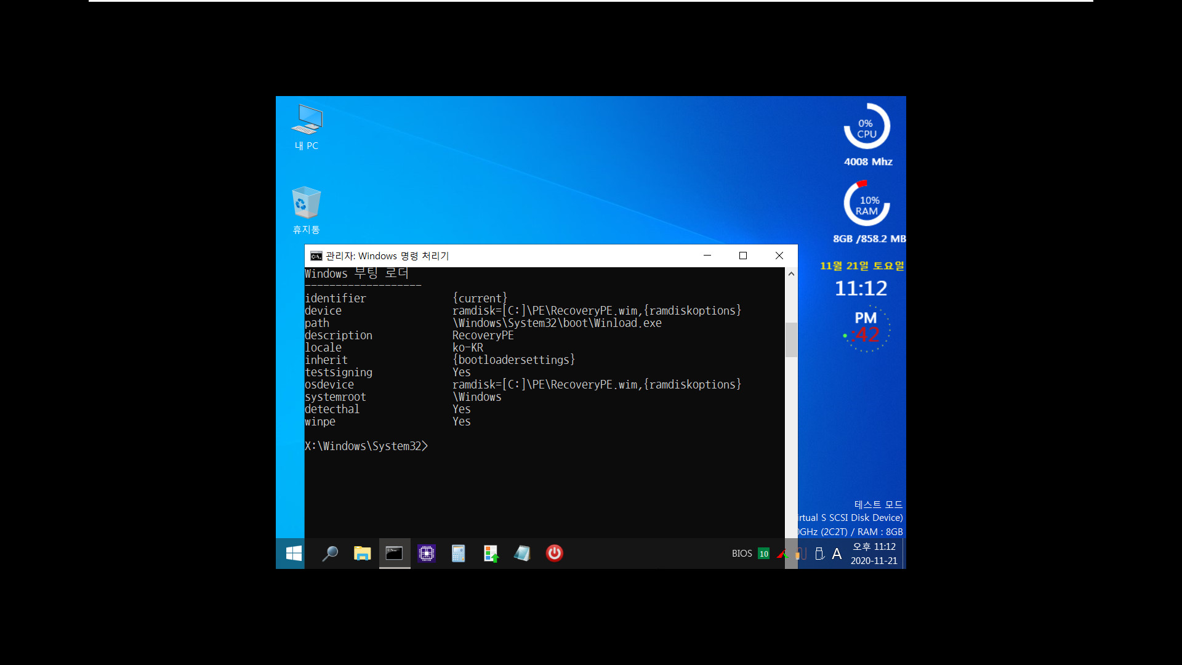Open the Windows Start menu
This screenshot has width=1182, height=665.
pyautogui.click(x=294, y=554)
